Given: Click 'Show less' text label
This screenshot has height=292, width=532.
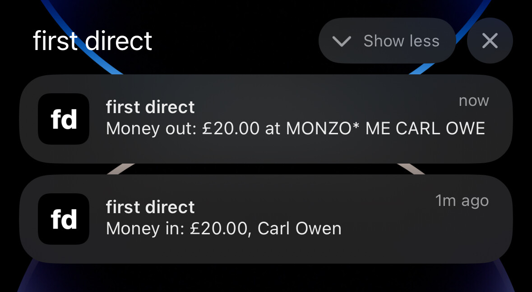Looking at the screenshot, I should click(401, 41).
